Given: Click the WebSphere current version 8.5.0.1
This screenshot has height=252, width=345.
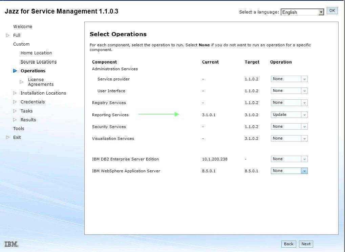Looking at the screenshot, I should point(209,171).
